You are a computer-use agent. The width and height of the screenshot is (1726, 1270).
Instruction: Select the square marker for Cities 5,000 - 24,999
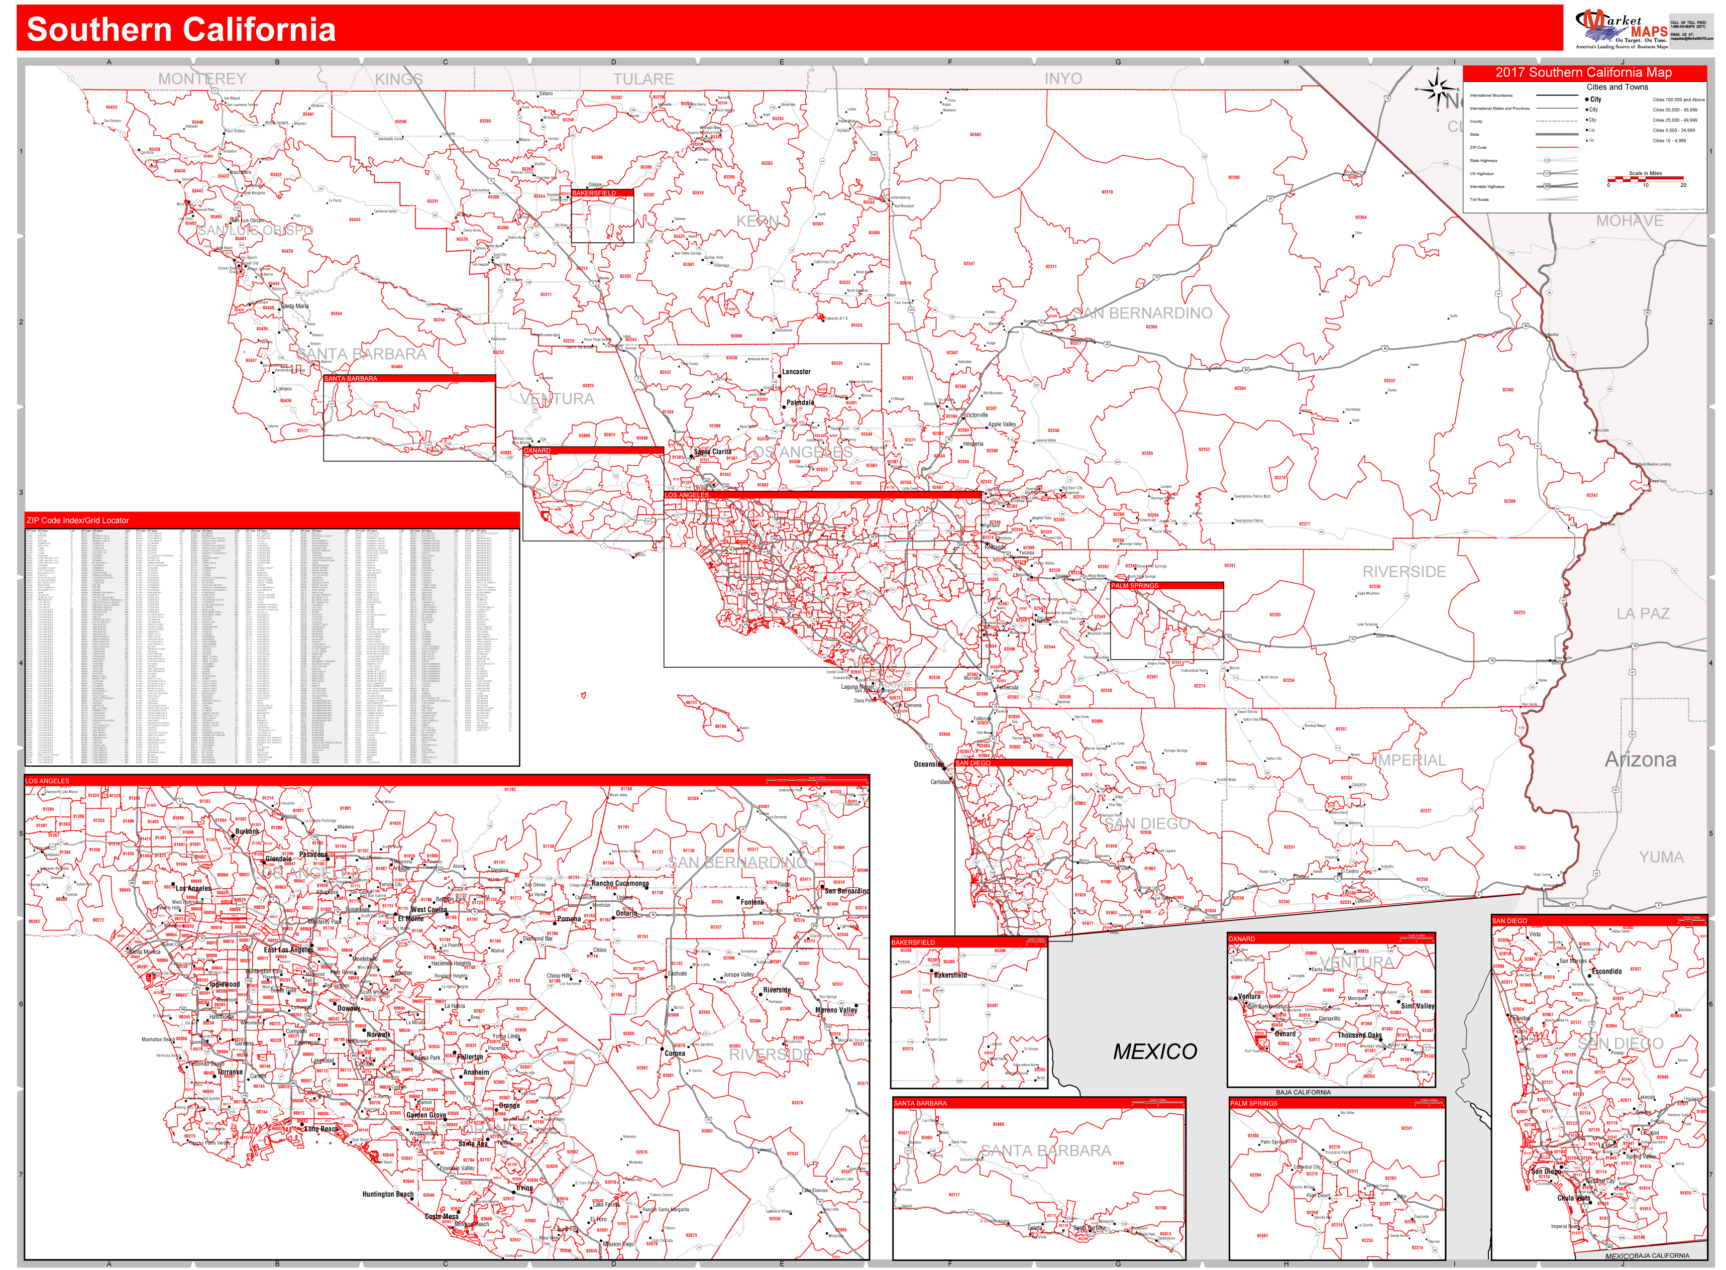pyautogui.click(x=1587, y=130)
